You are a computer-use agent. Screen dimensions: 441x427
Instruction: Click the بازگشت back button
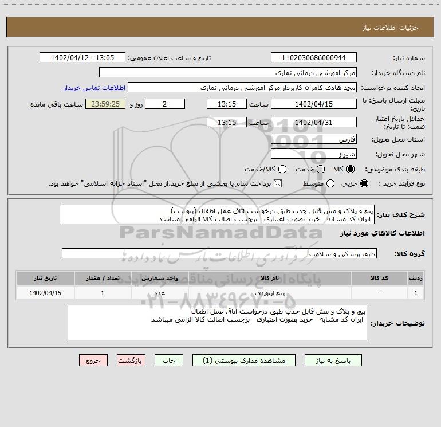click(131, 361)
